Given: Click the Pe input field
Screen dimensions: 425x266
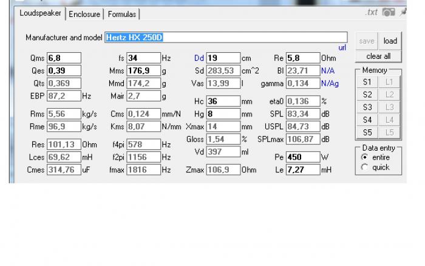Looking at the screenshot, I should click(303, 157).
